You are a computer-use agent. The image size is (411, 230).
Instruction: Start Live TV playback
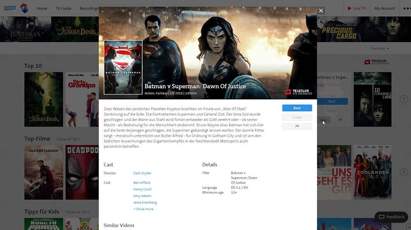356,8
